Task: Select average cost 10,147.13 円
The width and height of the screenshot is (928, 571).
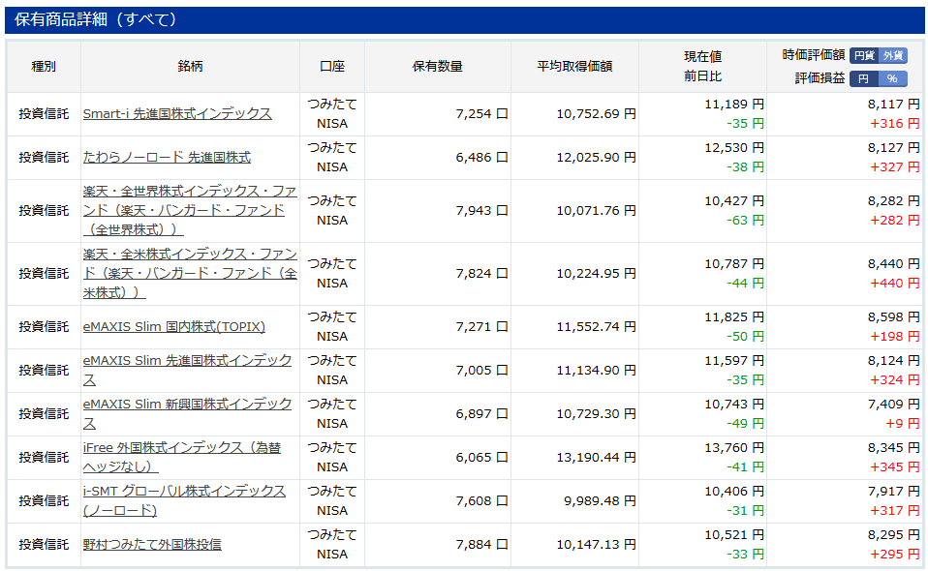Action: click(x=596, y=545)
